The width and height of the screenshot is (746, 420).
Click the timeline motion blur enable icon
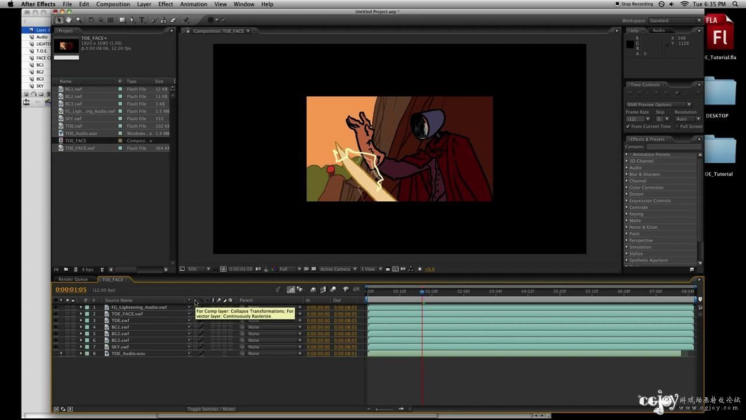coord(333,289)
